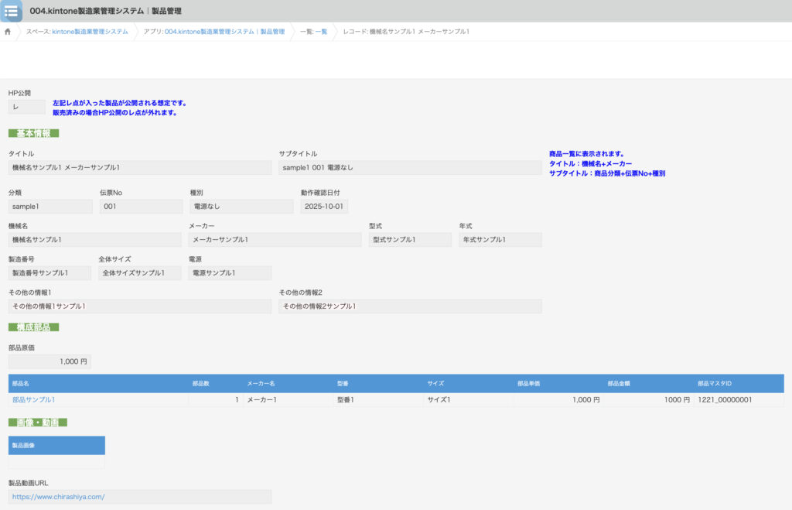
Task: Open the kintone製造業管理システム space link
Action: pyautogui.click(x=90, y=32)
